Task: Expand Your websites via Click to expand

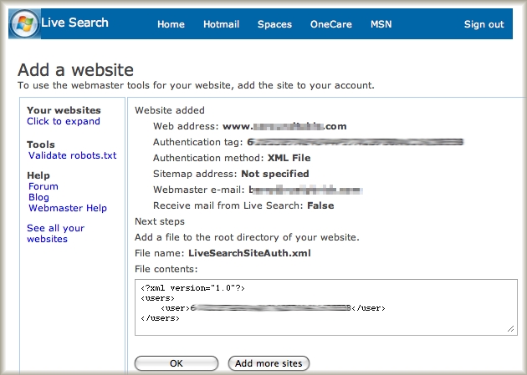Action: click(64, 121)
